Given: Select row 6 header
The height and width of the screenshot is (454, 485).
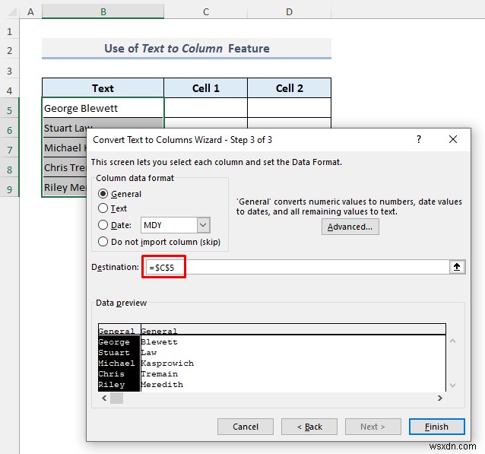Looking at the screenshot, I should click(10, 130).
